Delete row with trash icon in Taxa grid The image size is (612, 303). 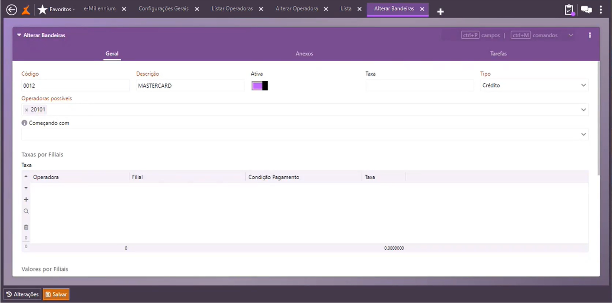click(x=26, y=227)
